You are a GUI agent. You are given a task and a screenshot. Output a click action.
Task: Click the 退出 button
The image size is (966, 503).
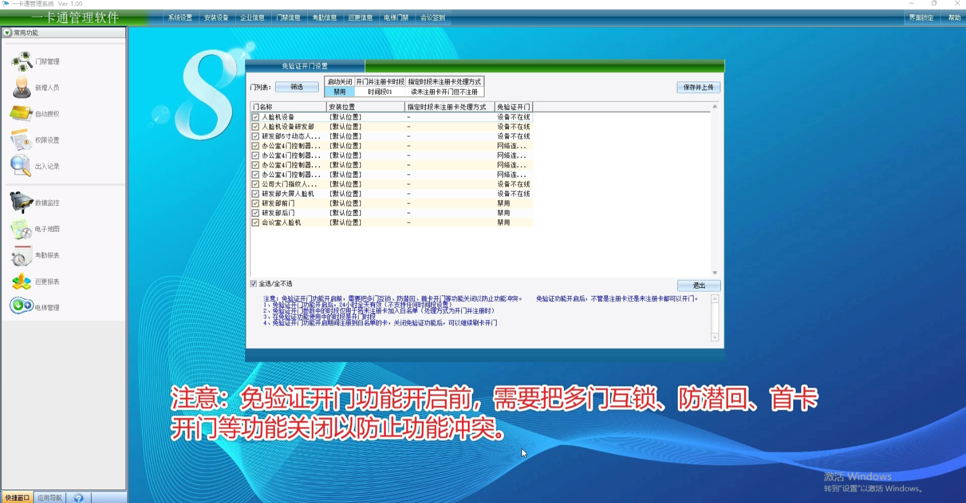pyautogui.click(x=699, y=286)
